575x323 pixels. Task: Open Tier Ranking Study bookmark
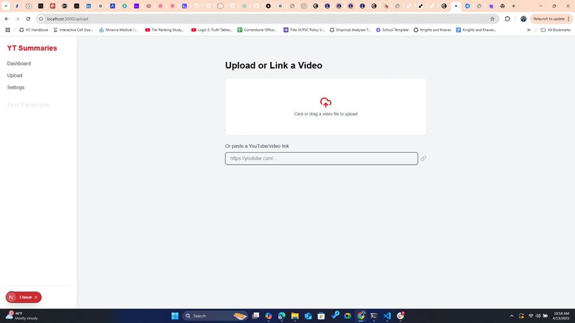(x=165, y=30)
